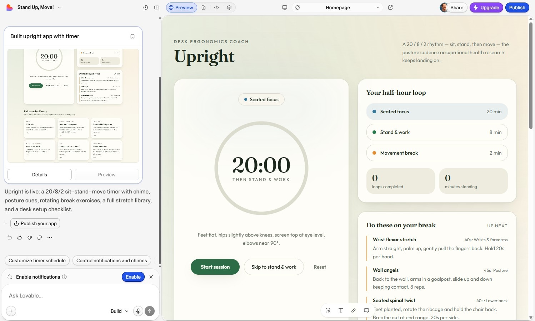Click the Publish button
535x321 pixels.
[x=517, y=7]
